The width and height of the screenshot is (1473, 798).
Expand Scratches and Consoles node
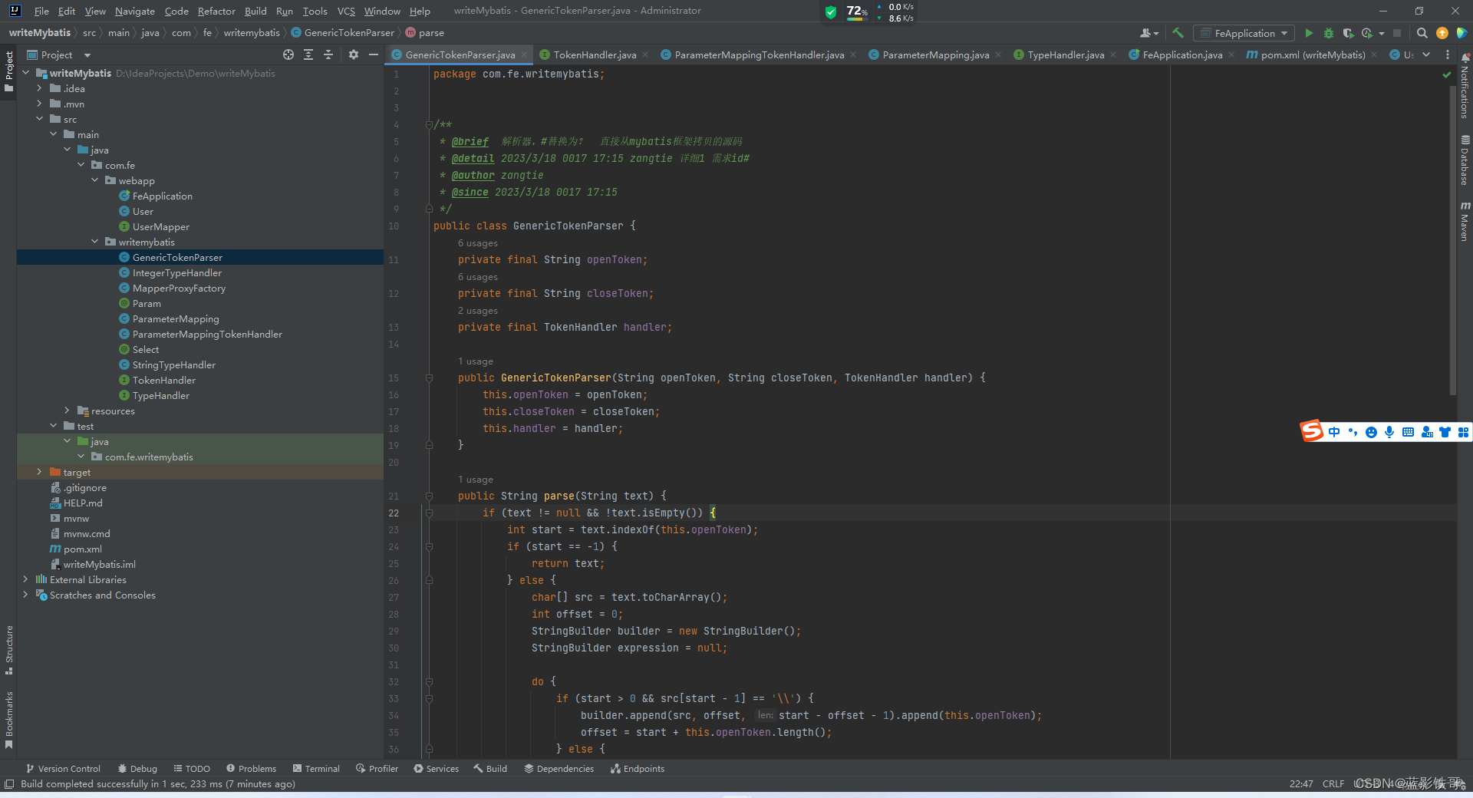pos(26,595)
